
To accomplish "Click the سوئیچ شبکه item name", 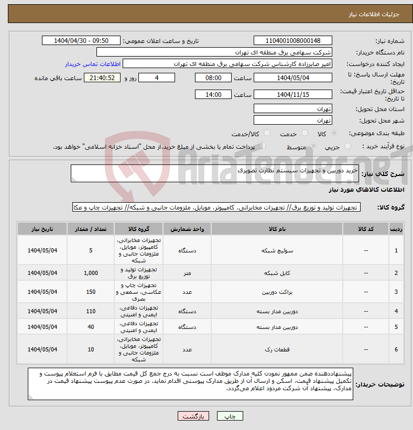I will tap(277, 250).
